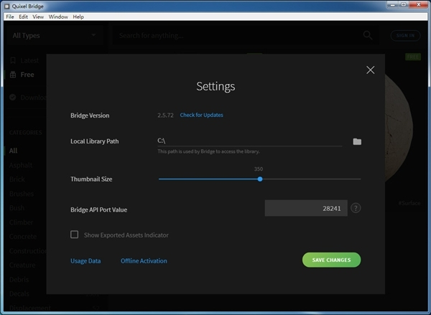Click the Save Changes button
Screen dimensions: 431x315
click(x=331, y=260)
